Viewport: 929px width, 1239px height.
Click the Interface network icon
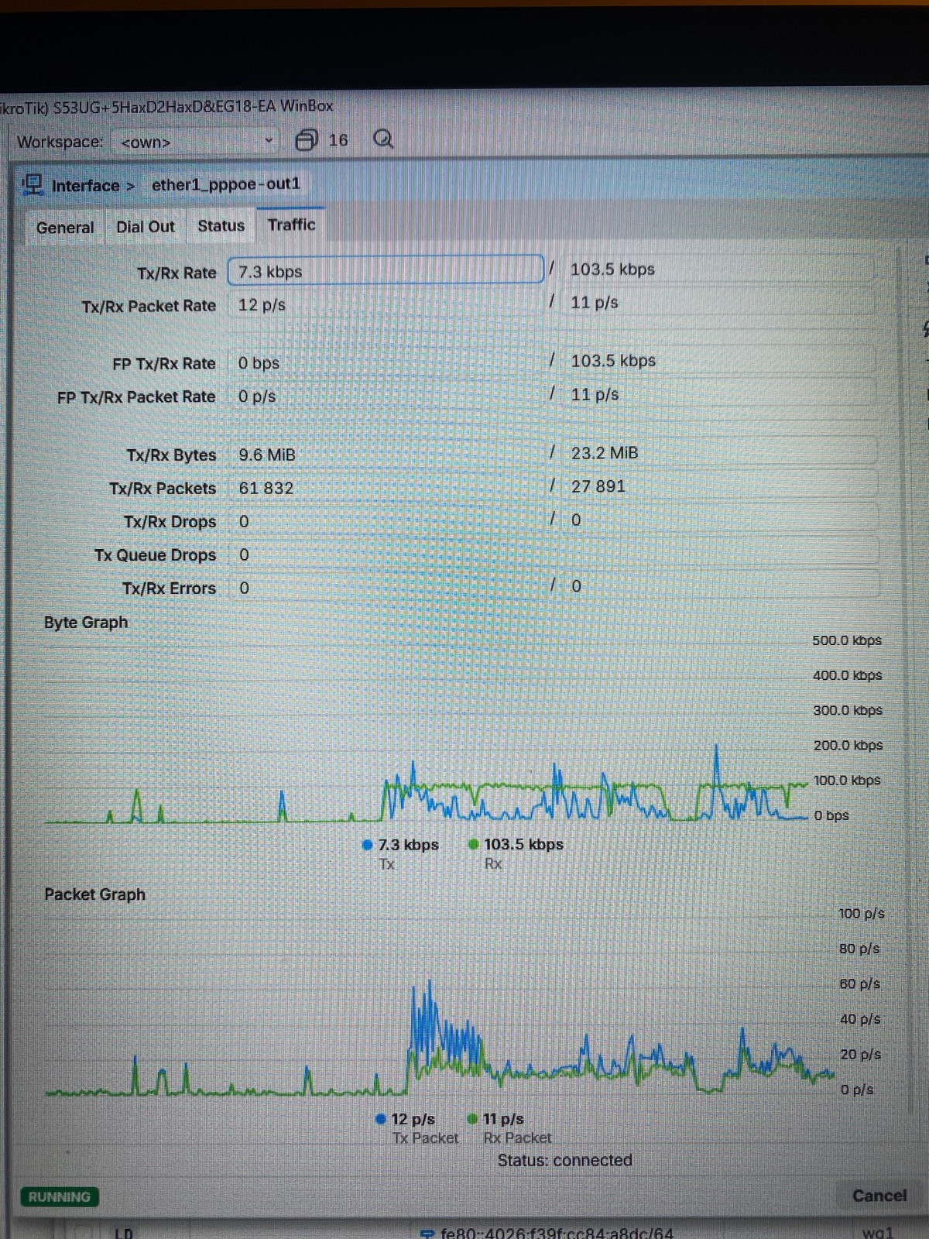(33, 185)
